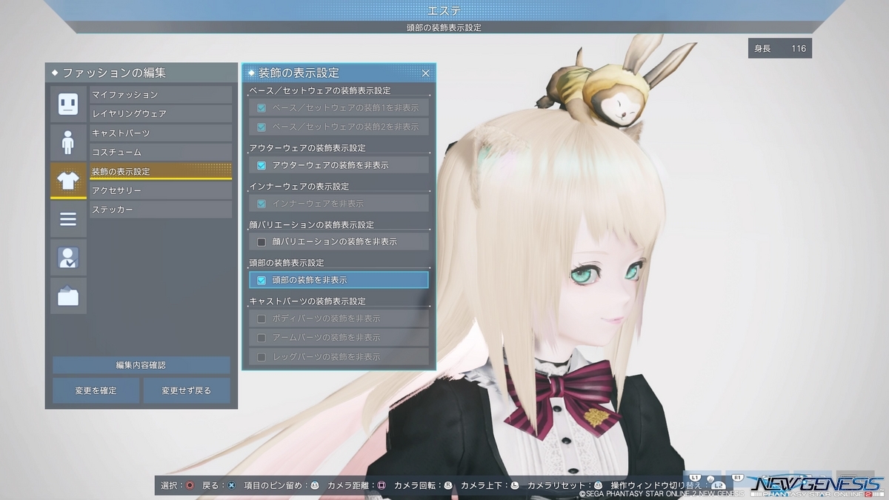The image size is (889, 500).
Task: Open コスチューム menu item
Action: 161,152
